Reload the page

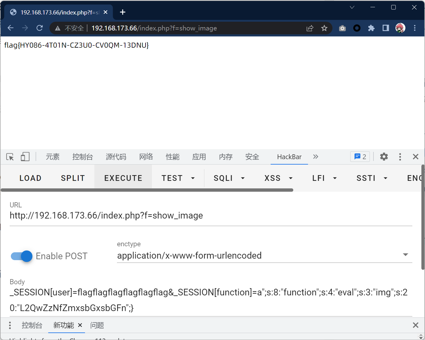39,28
